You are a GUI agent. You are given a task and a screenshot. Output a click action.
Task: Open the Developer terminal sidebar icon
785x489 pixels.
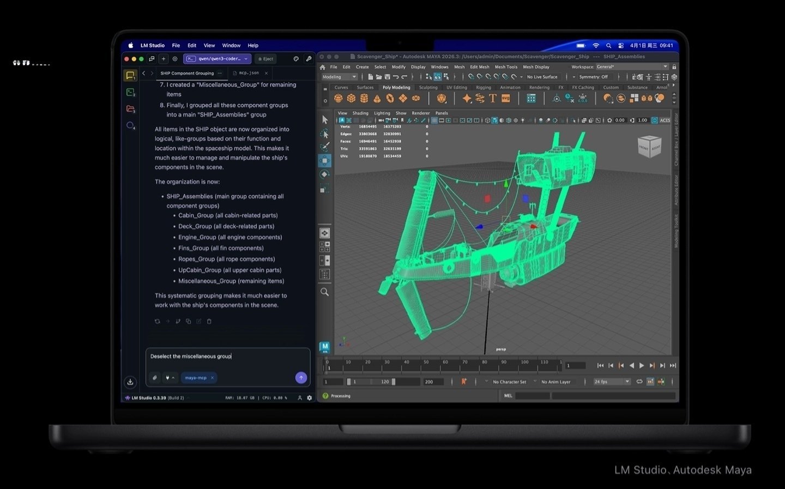coord(130,92)
